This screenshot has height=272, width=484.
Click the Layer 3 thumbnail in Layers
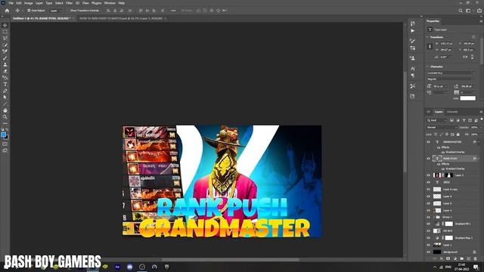tap(437, 175)
